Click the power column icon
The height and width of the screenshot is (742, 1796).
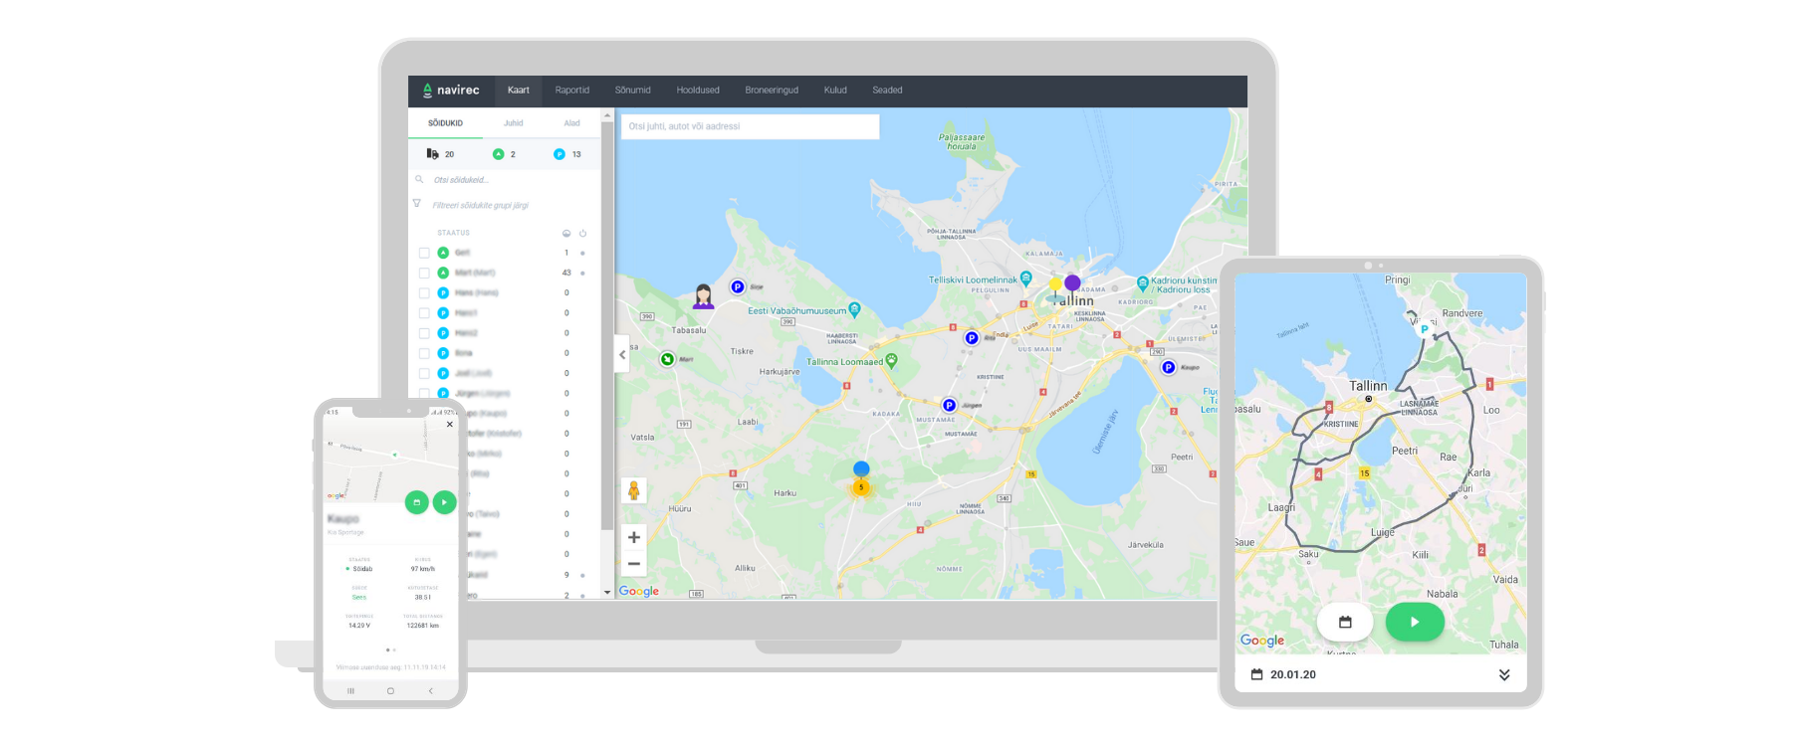pos(583,234)
